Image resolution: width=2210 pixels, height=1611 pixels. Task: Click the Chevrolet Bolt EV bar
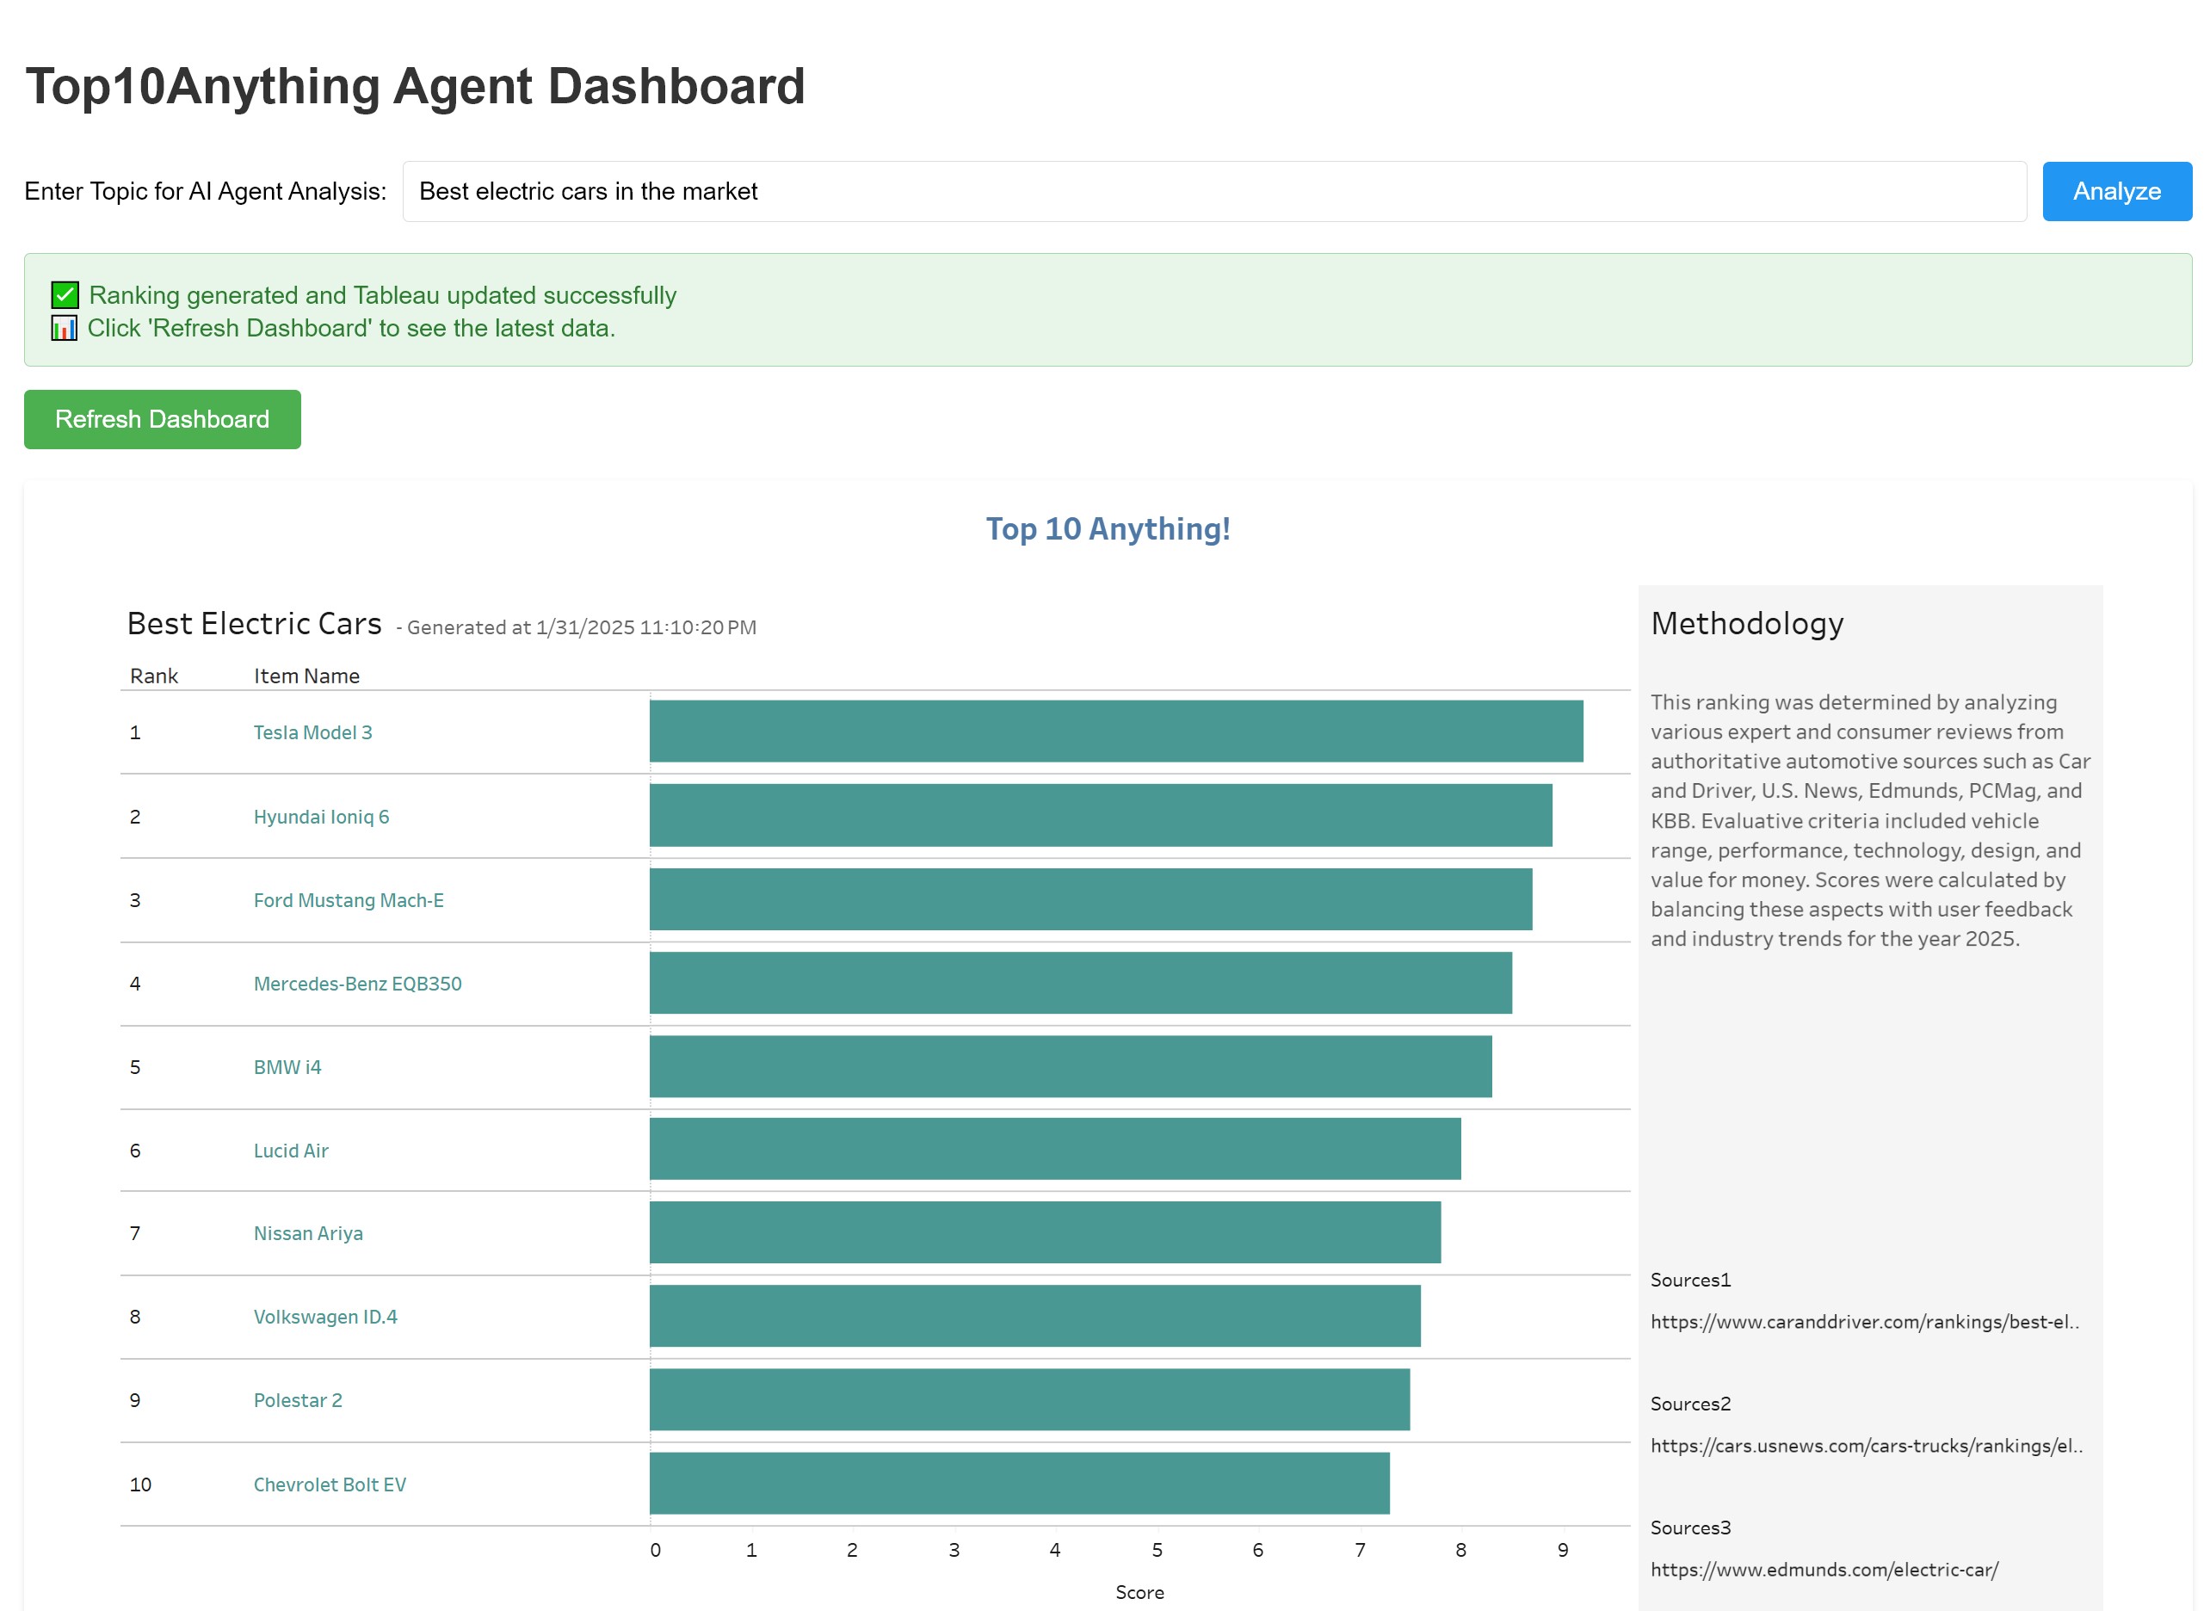tap(1018, 1482)
